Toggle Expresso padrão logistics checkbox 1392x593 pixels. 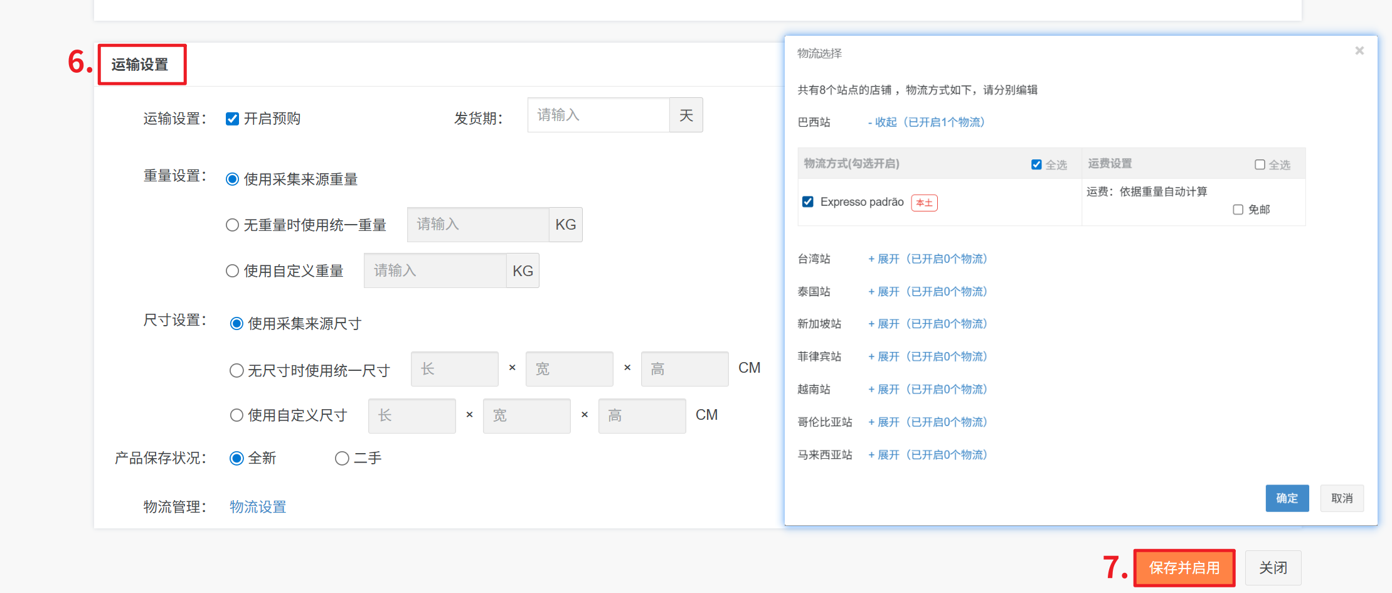[x=808, y=202]
